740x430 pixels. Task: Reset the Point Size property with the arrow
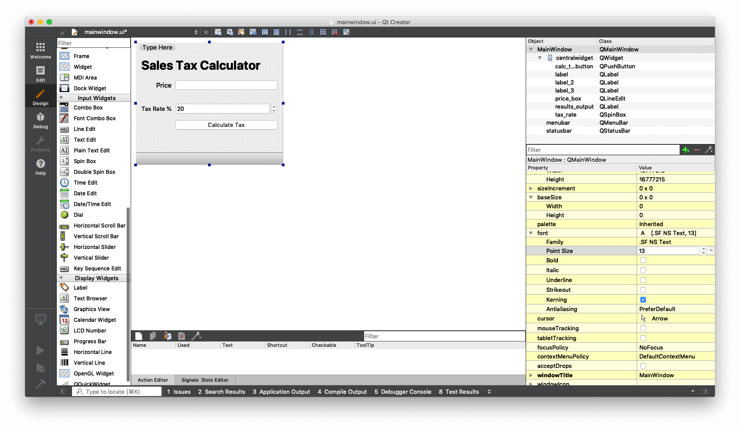pyautogui.click(x=711, y=251)
